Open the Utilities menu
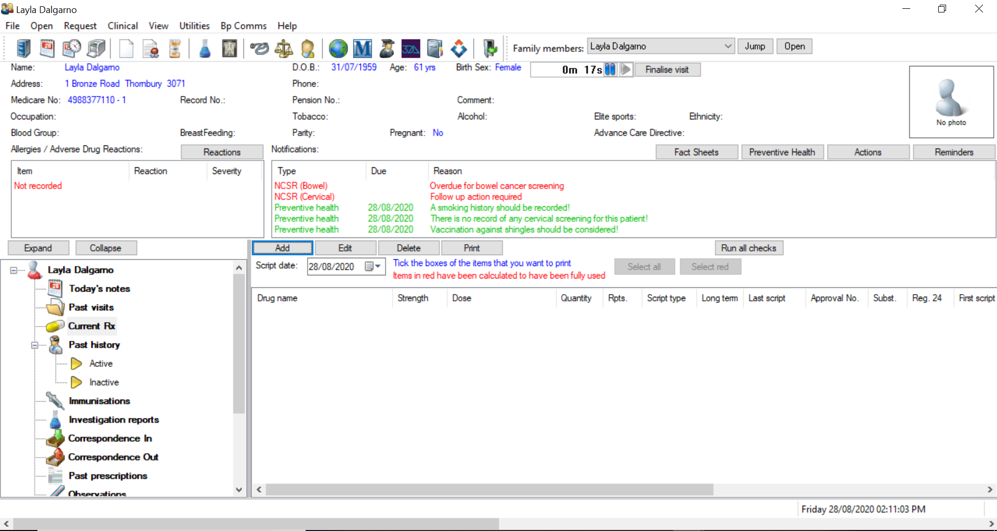The width and height of the screenshot is (997, 531). (194, 25)
